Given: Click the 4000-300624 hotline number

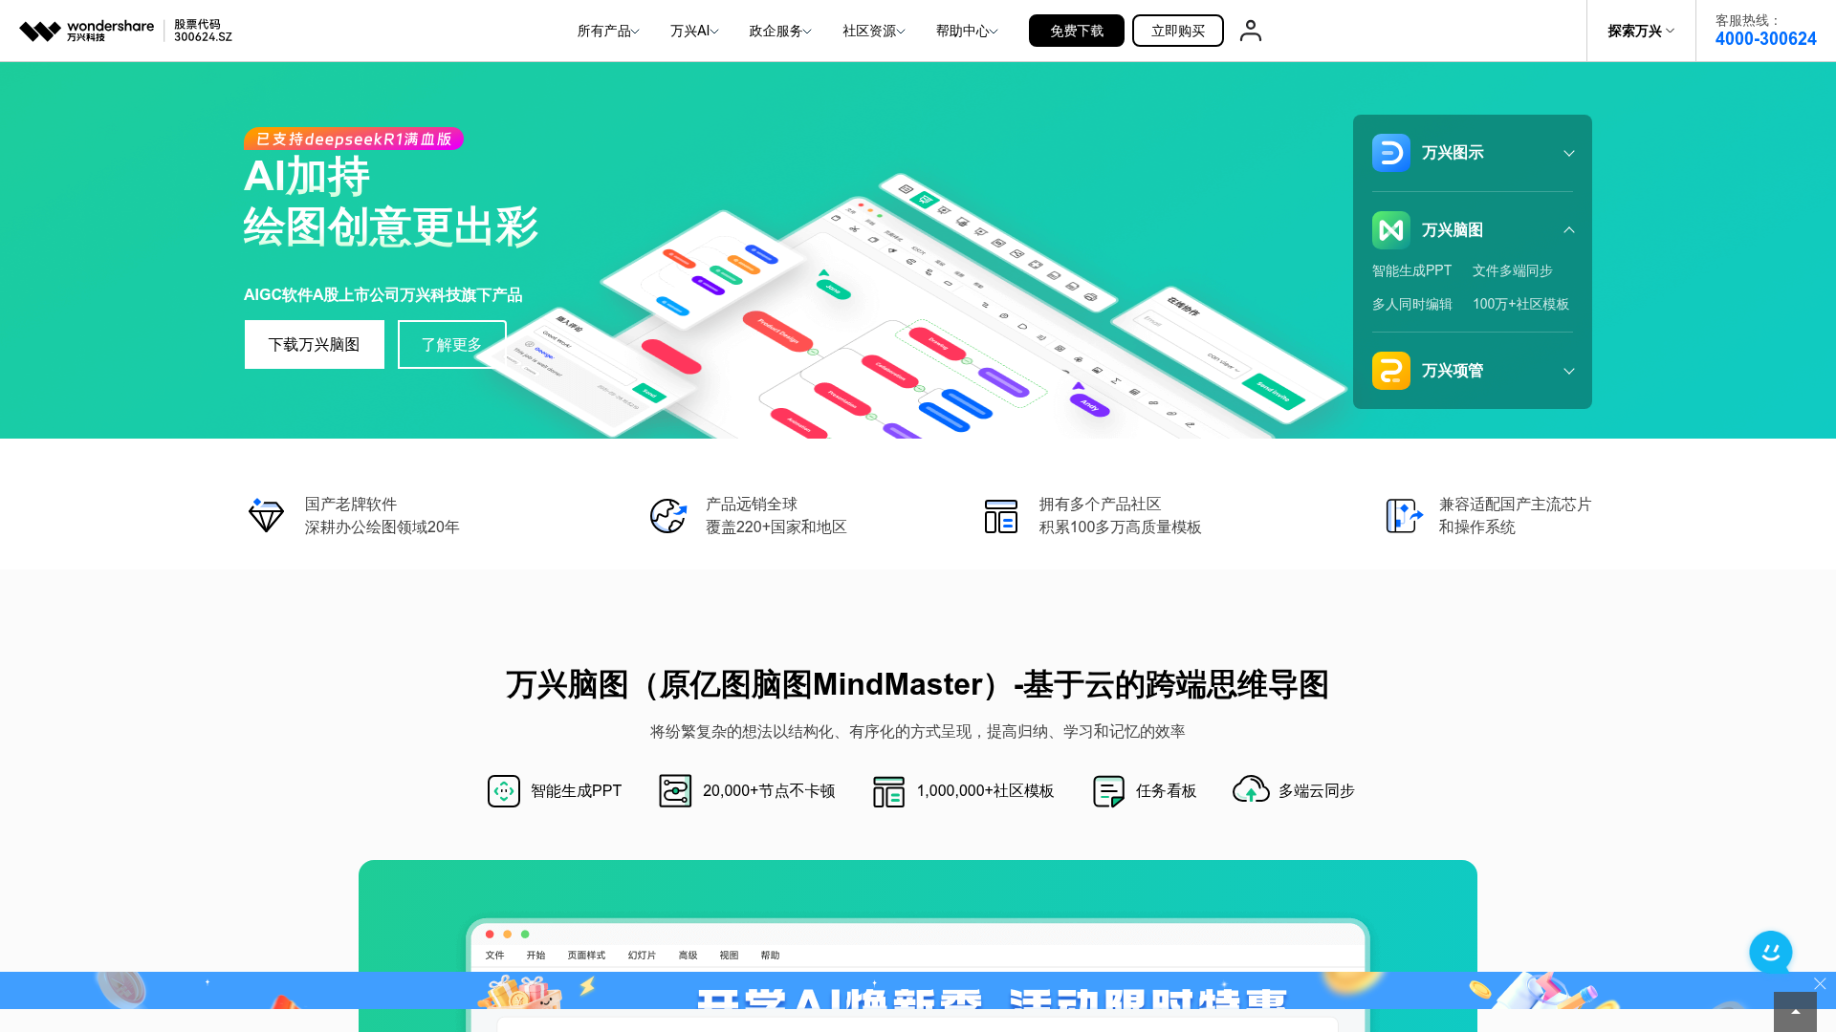Looking at the screenshot, I should coord(1765,39).
